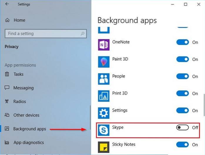Click the Settings gear app icon
This screenshot has width=205, height=155.
point(104,113)
